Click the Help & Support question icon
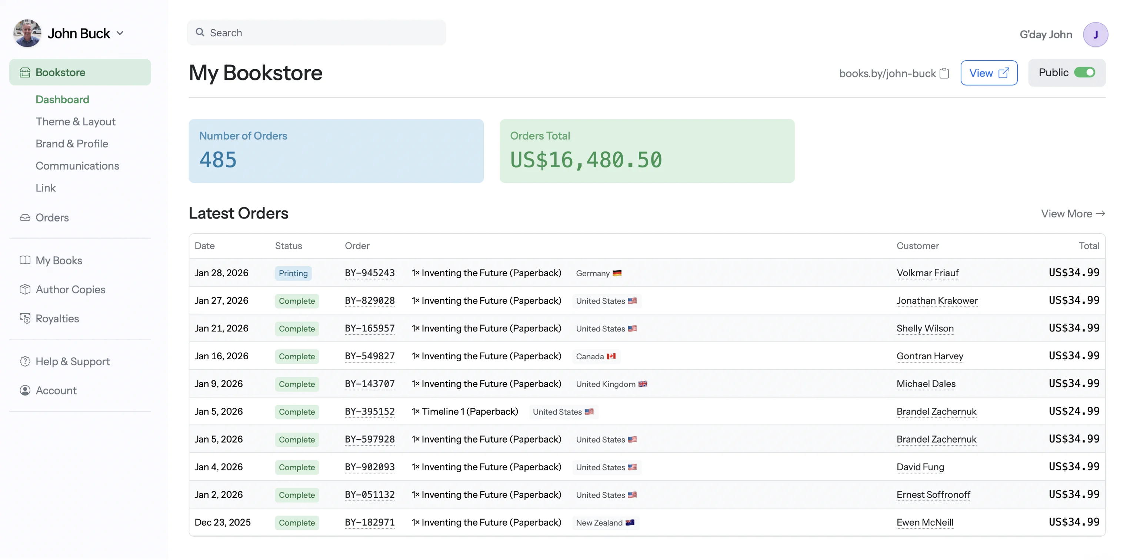Screen dimensions: 1137x560 pyautogui.click(x=25, y=361)
